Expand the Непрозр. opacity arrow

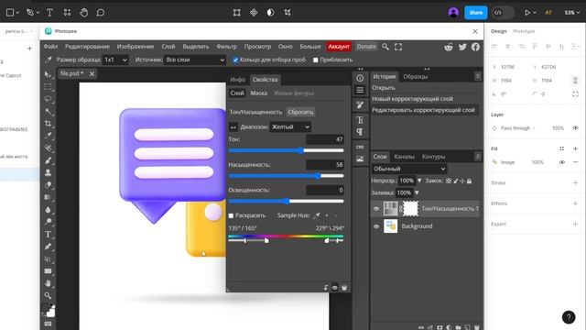point(419,181)
